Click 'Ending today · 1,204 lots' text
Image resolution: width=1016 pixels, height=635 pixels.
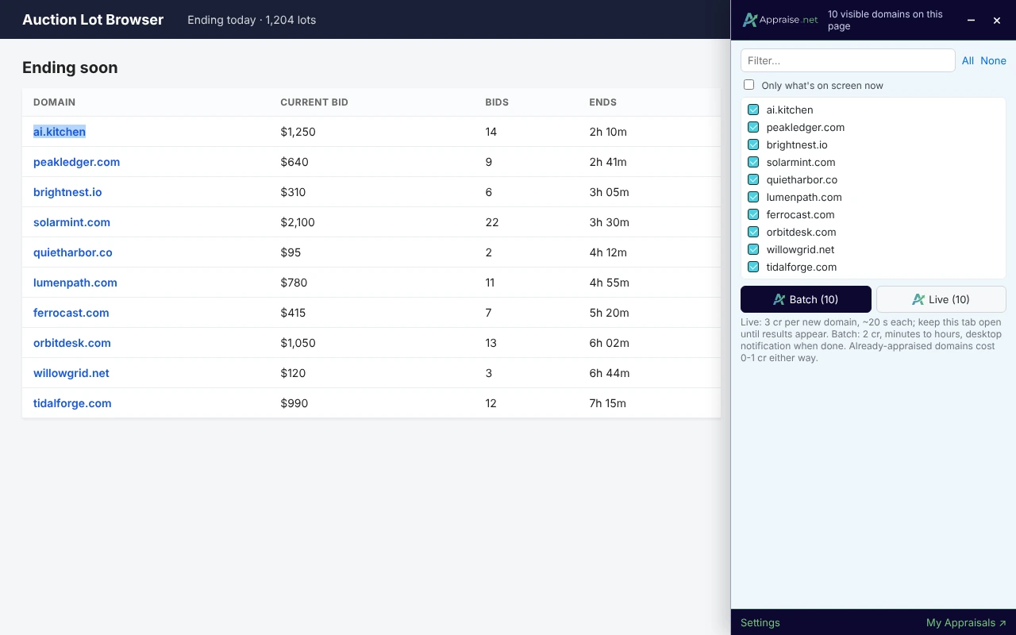pos(252,20)
